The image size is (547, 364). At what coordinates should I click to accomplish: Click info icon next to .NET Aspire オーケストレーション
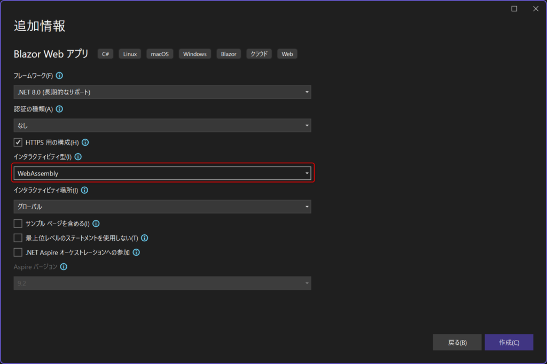point(136,252)
